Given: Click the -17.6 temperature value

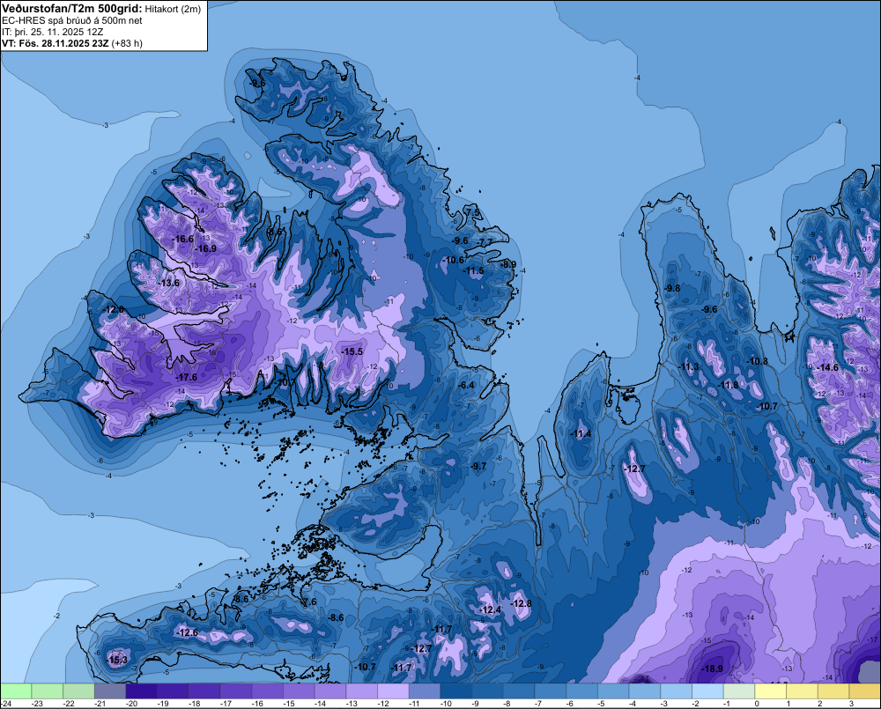Looking at the screenshot, I should 187,377.
